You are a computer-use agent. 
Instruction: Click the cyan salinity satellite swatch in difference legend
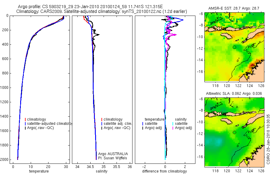click(173, 124)
